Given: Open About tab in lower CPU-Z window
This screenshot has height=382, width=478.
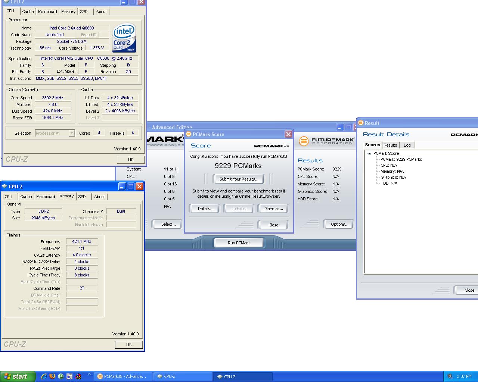Looking at the screenshot, I should click(99, 197).
